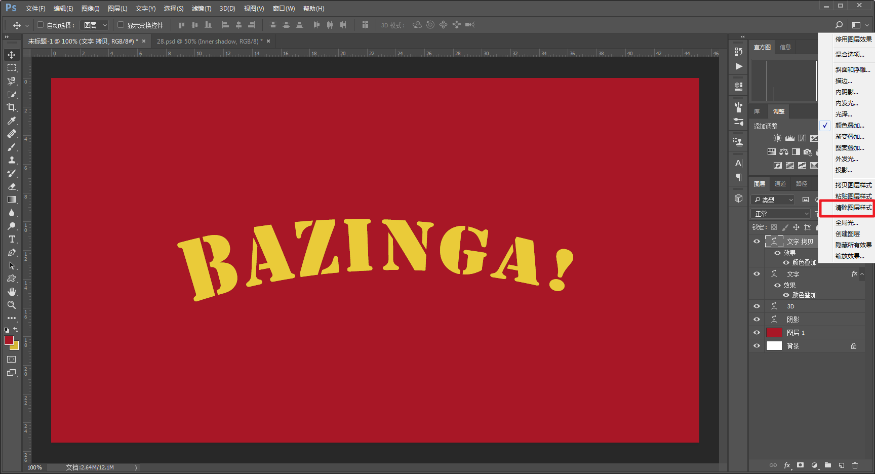The width and height of the screenshot is (875, 474).
Task: Hide the 阴影 layer
Action: point(757,320)
